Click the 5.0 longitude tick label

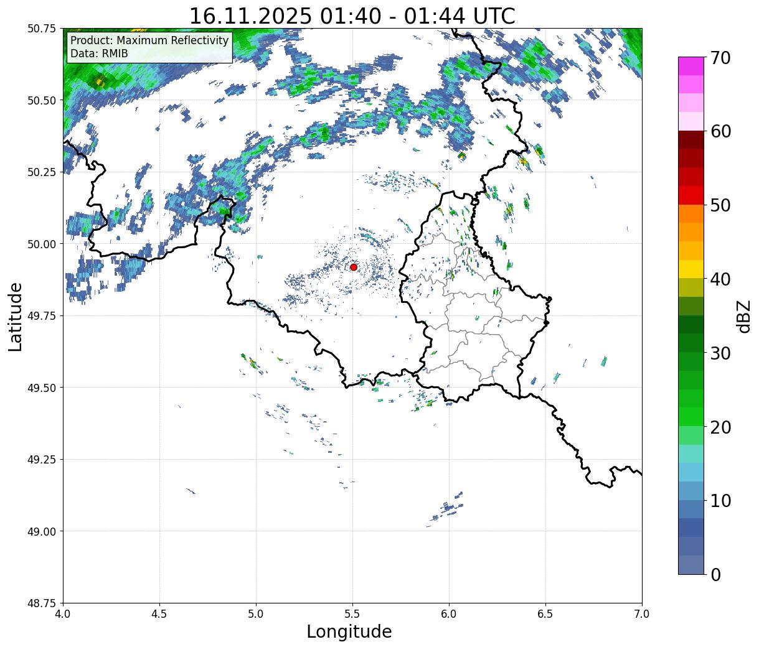pyautogui.click(x=256, y=614)
